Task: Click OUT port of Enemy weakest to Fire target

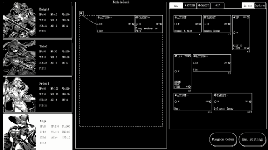Action: tap(161, 24)
